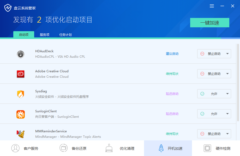The height and width of the screenshot is (156, 240).
Task: Click 允许 for SunloginClient
Action: tap(214, 114)
